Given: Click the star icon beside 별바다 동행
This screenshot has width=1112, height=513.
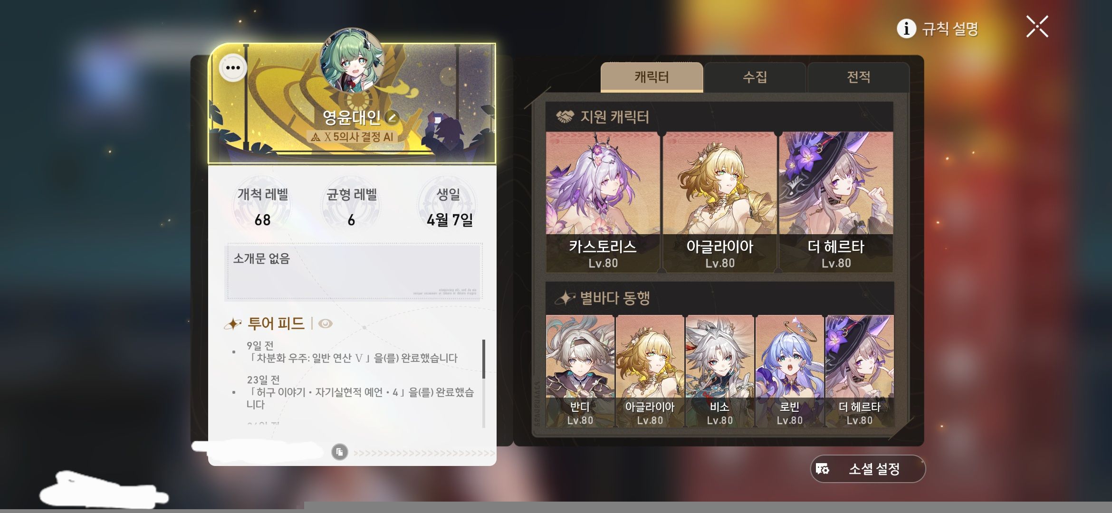Looking at the screenshot, I should (565, 298).
